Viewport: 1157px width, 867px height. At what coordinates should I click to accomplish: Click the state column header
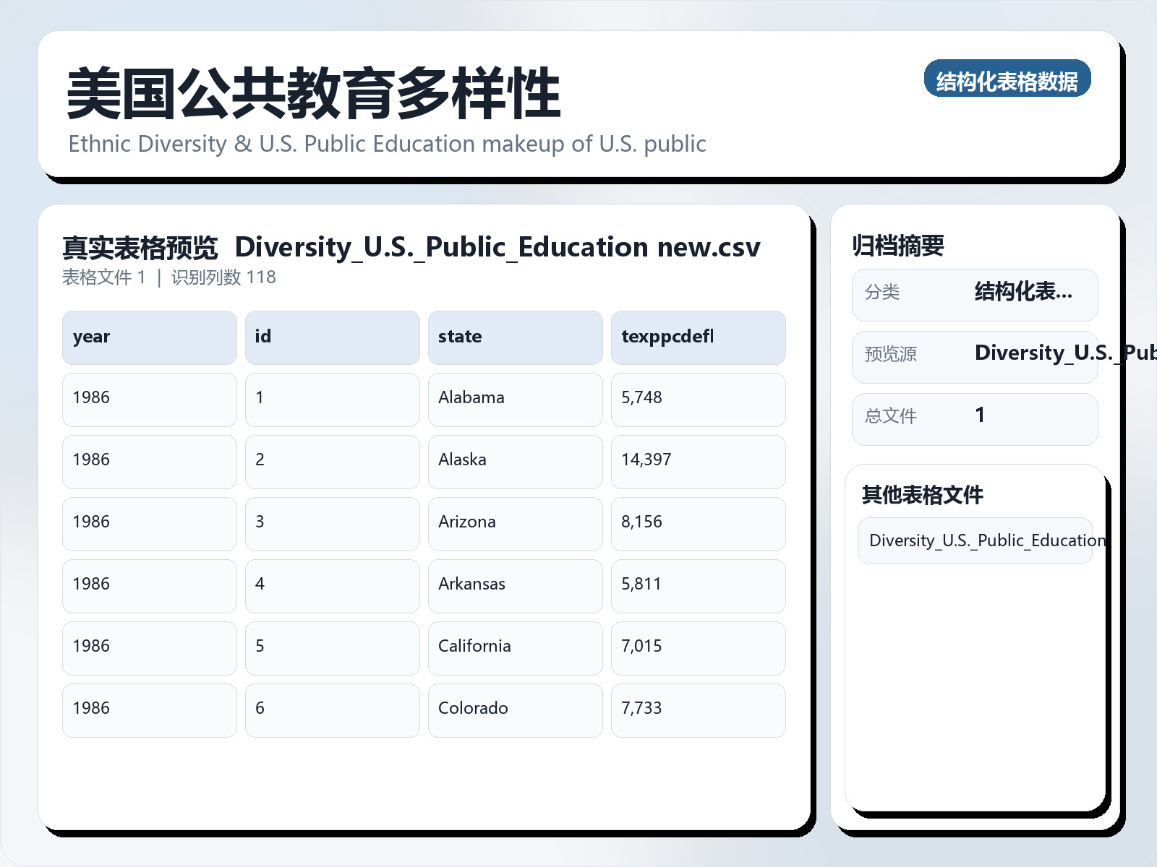point(516,337)
